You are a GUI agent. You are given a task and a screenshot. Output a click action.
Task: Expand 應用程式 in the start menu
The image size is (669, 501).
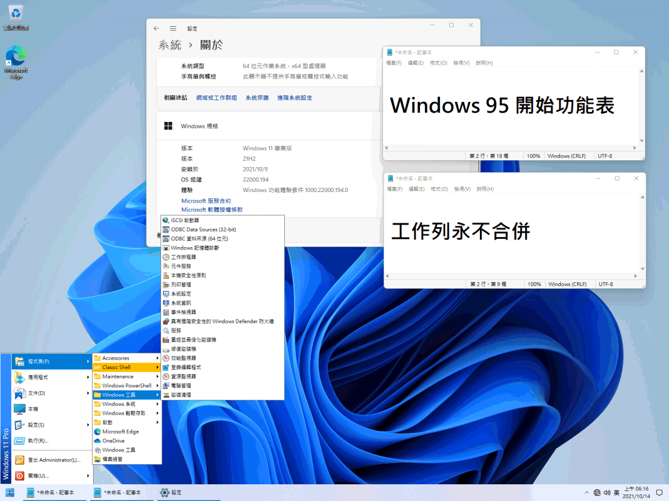[52, 377]
